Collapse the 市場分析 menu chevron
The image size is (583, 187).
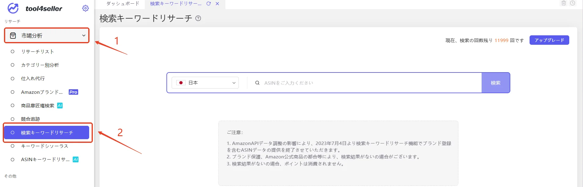[84, 36]
